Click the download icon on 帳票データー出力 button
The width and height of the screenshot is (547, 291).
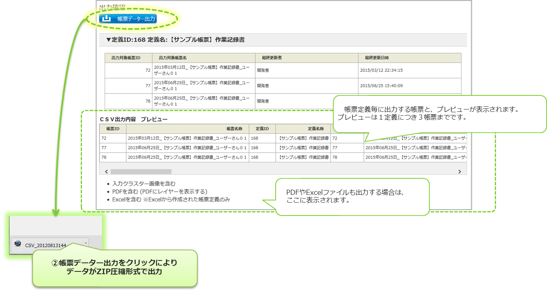106,18
